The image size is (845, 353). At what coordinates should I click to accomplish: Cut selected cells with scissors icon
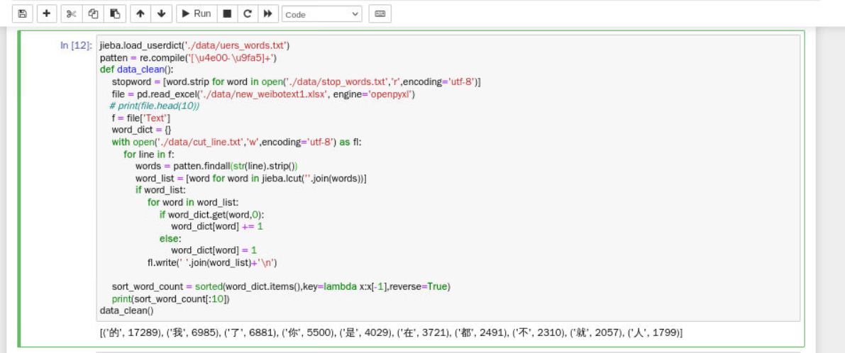coord(72,14)
